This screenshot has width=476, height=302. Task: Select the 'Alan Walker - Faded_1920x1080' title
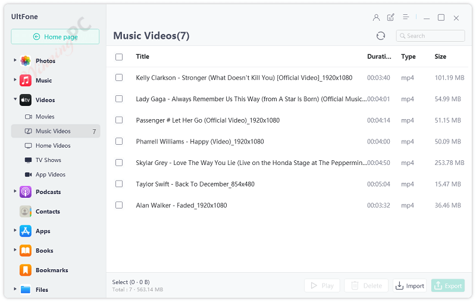(181, 206)
